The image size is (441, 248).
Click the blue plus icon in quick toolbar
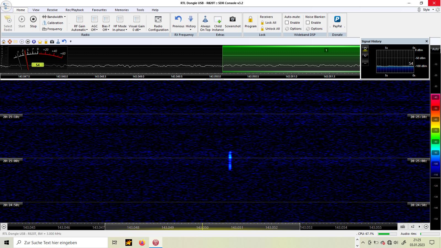click(34, 42)
